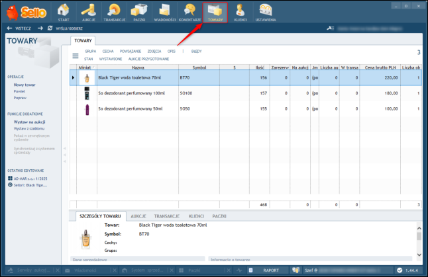Image resolution: width=428 pixels, height=277 pixels.
Task: Go to the Transakcje module icon
Action: point(114,12)
